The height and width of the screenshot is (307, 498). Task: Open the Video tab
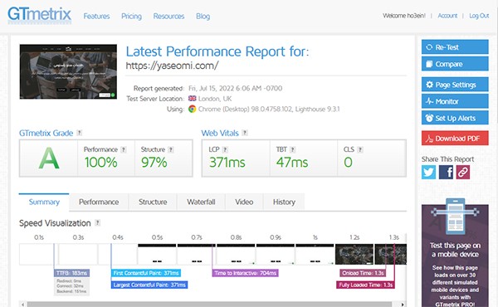244,202
